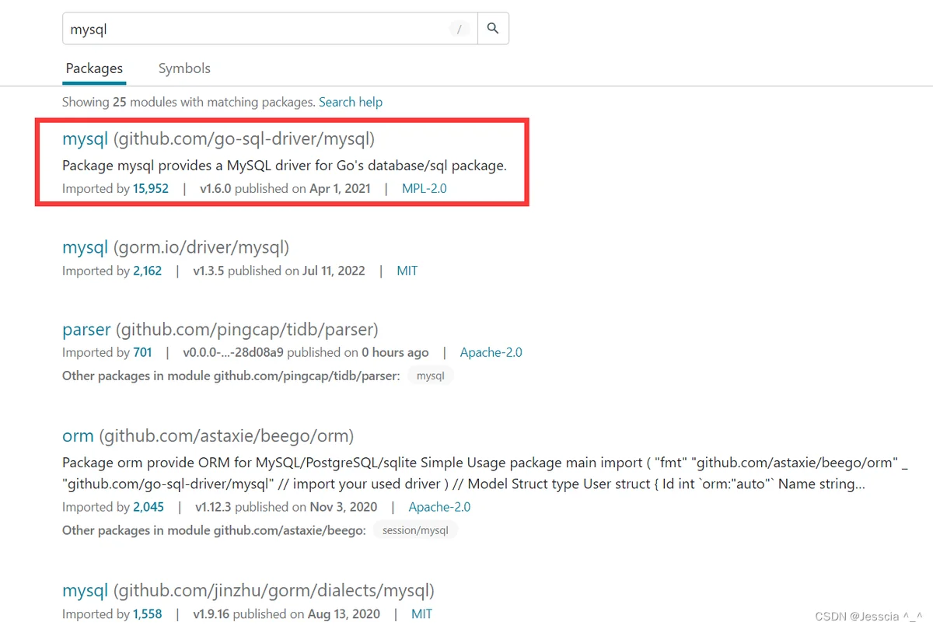Viewport: 933px width, 629px height.
Task: Click publish date Apr 1, 2021
Action: [339, 188]
